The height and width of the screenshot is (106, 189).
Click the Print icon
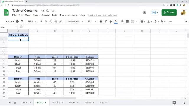[x=17, y=21]
